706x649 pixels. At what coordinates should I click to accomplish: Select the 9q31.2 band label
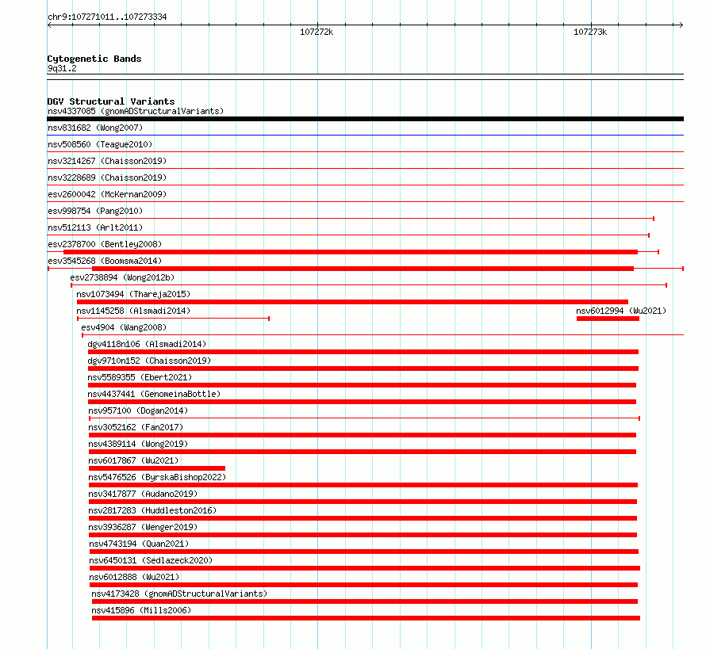pos(62,68)
